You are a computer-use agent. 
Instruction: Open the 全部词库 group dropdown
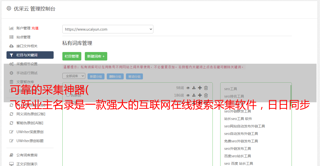coord(74,76)
